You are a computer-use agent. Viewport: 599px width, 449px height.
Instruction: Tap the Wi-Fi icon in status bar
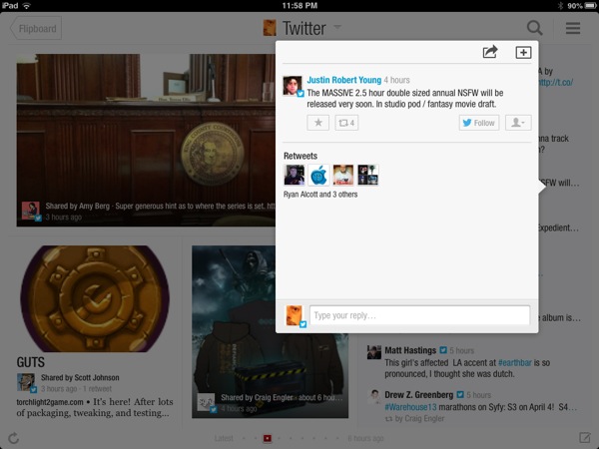click(27, 5)
